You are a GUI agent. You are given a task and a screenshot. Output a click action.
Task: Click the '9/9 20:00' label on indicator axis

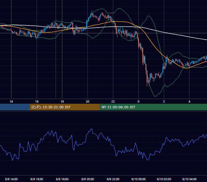(88, 179)
